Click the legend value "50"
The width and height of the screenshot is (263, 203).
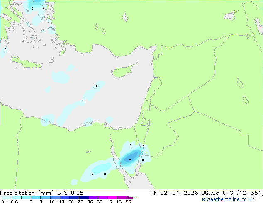click(x=128, y=201)
